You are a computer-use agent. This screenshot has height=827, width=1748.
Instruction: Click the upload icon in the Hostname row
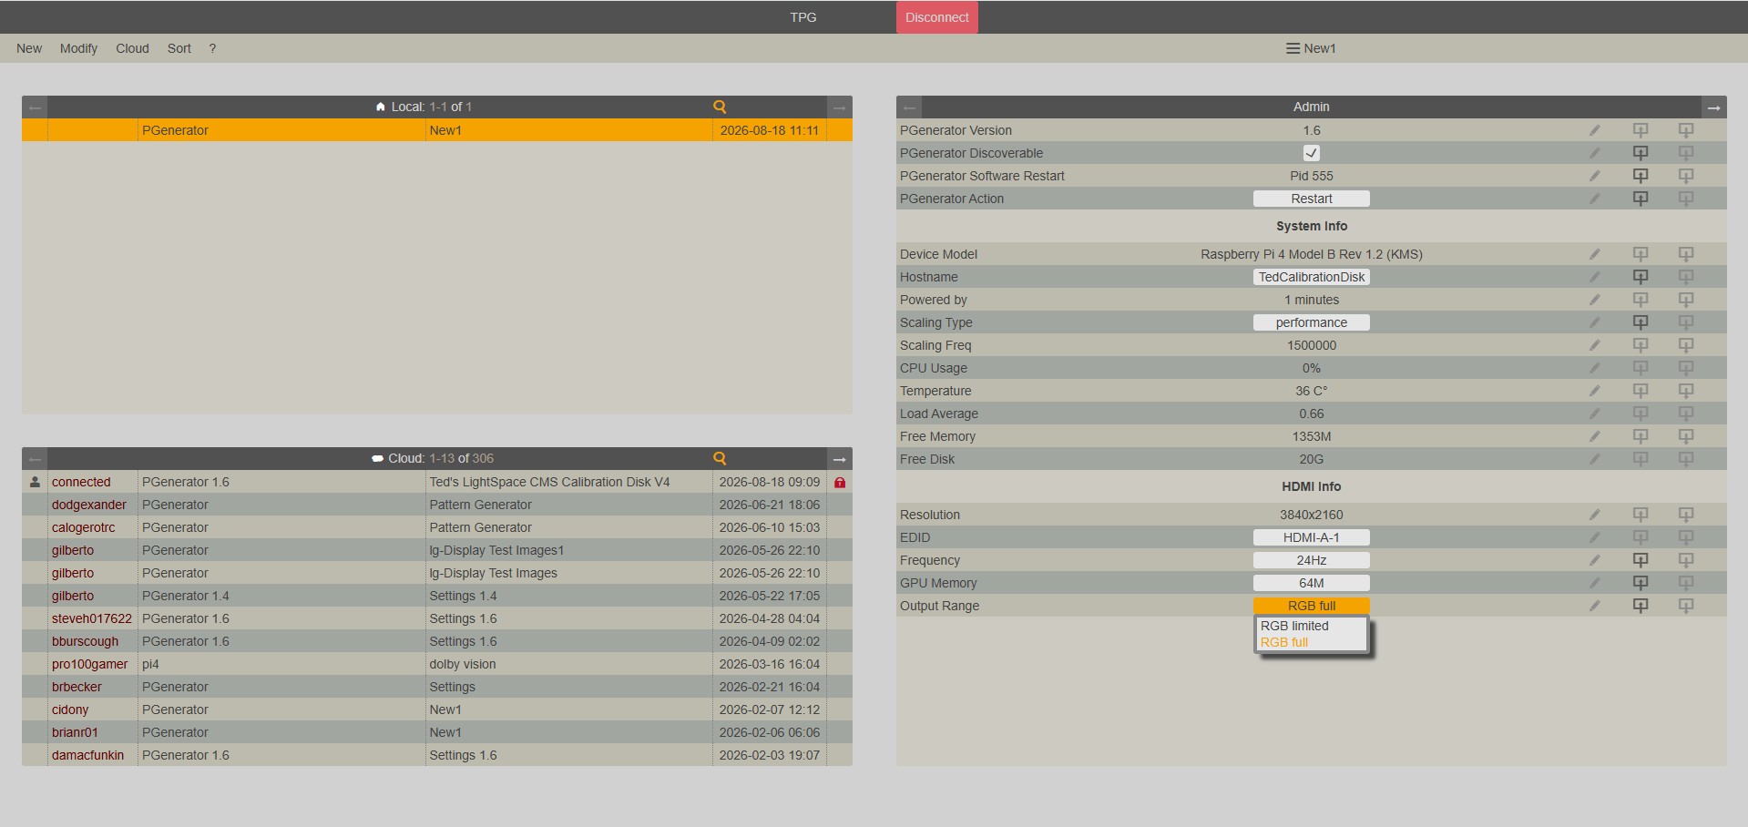point(1641,277)
